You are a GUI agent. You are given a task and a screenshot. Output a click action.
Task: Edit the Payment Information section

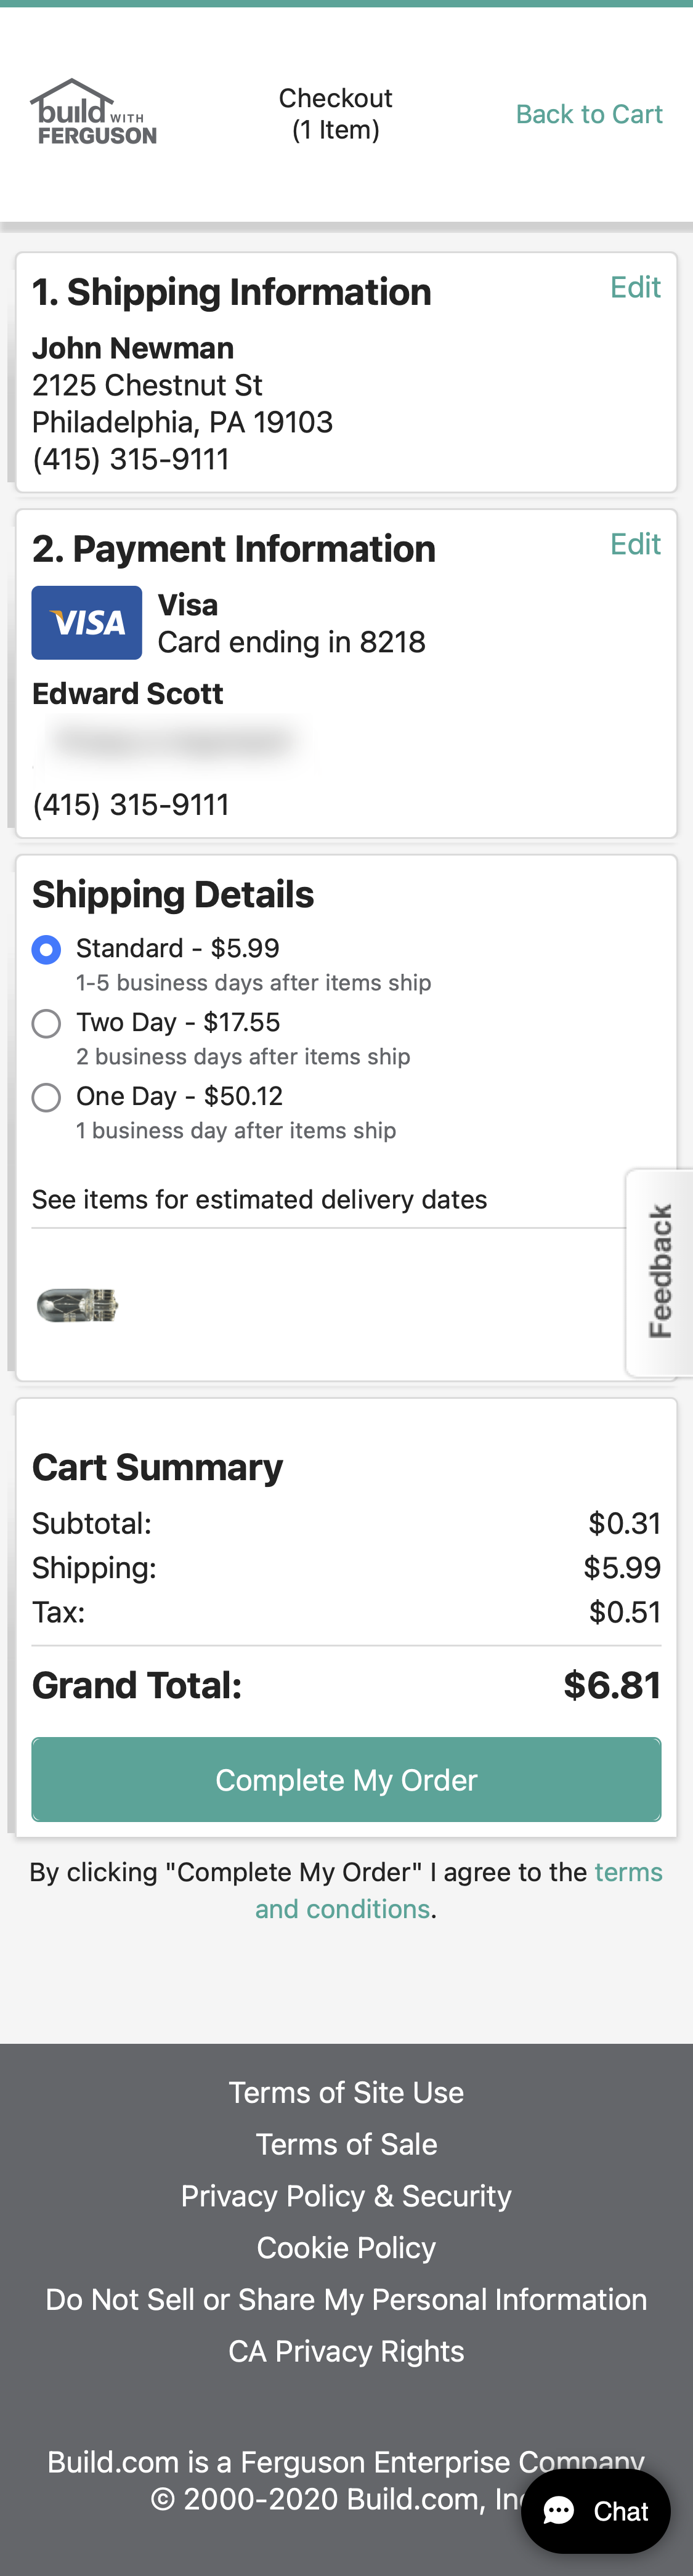(x=635, y=545)
